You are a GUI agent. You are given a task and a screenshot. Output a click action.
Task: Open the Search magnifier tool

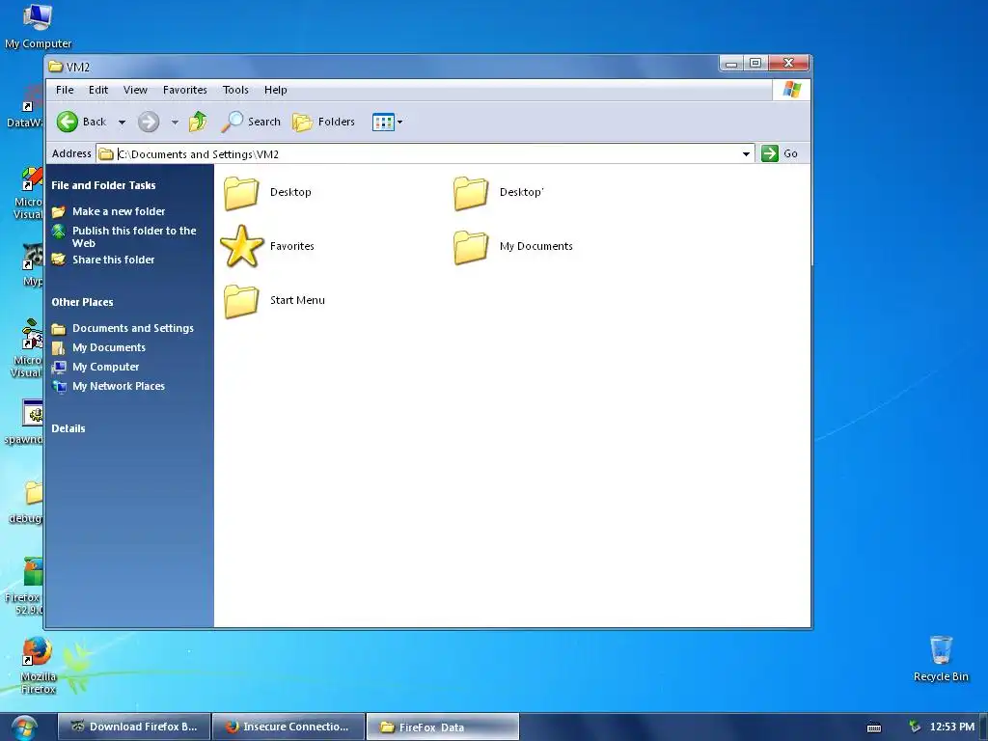pyautogui.click(x=251, y=122)
